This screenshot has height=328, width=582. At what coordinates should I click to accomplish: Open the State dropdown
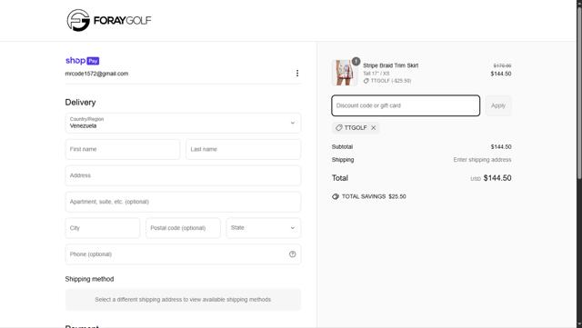[264, 228]
